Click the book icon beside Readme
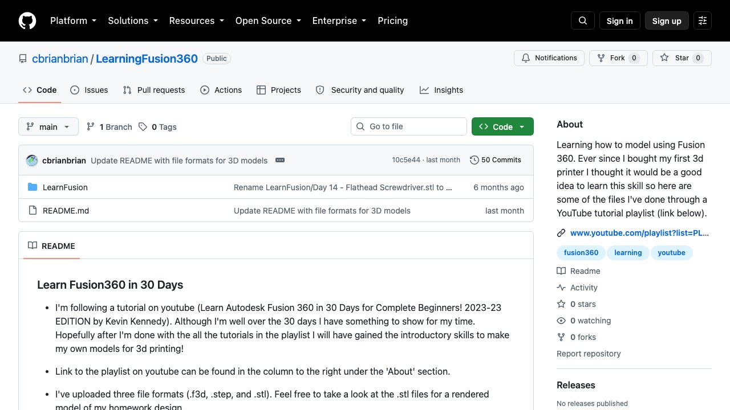The height and width of the screenshot is (410, 730). 561,271
